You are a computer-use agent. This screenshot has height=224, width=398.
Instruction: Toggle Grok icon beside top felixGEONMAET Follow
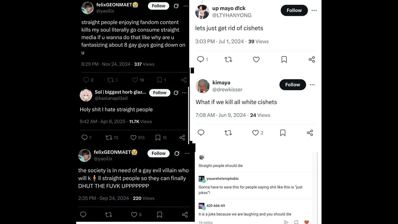click(176, 6)
